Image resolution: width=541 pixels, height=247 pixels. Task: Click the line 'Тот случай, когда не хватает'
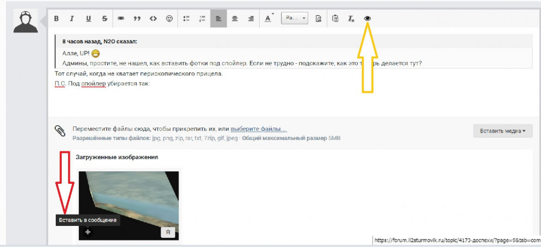pyautogui.click(x=138, y=74)
